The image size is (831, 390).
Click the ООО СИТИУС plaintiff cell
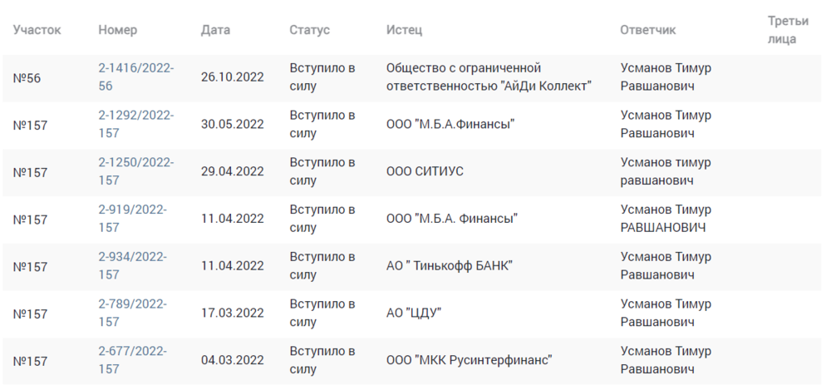point(425,171)
